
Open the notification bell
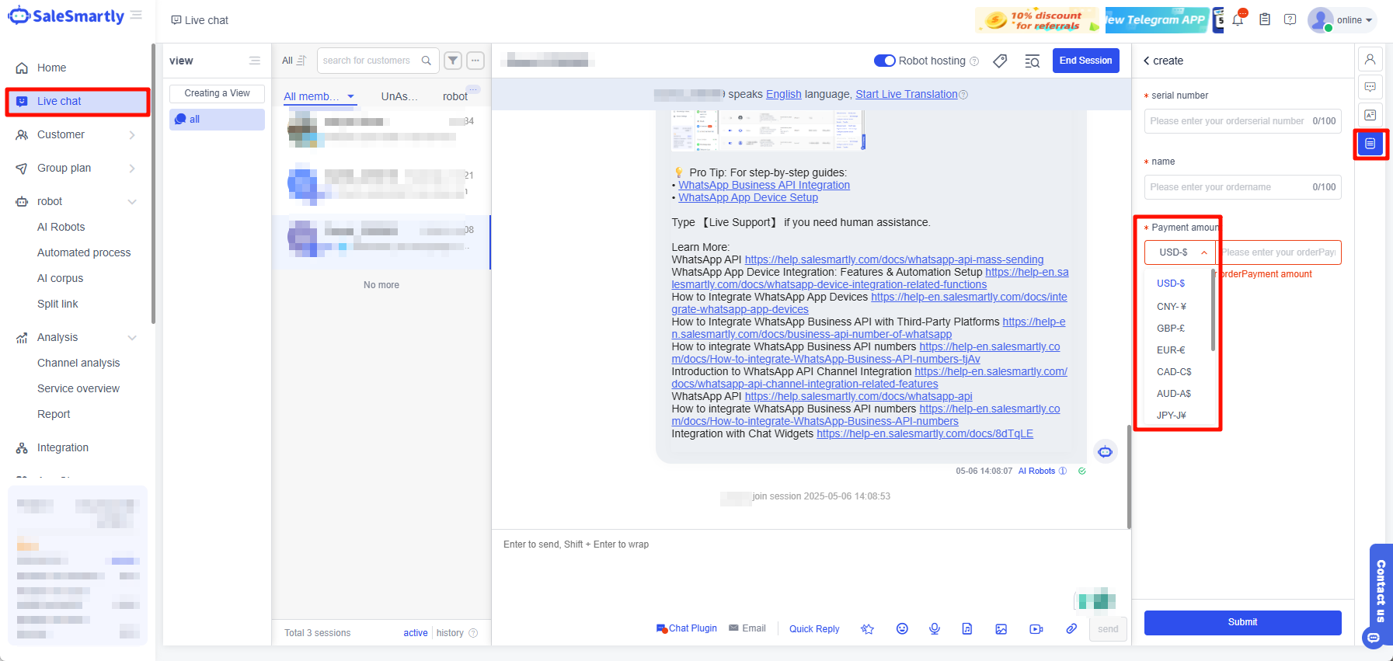1238,20
